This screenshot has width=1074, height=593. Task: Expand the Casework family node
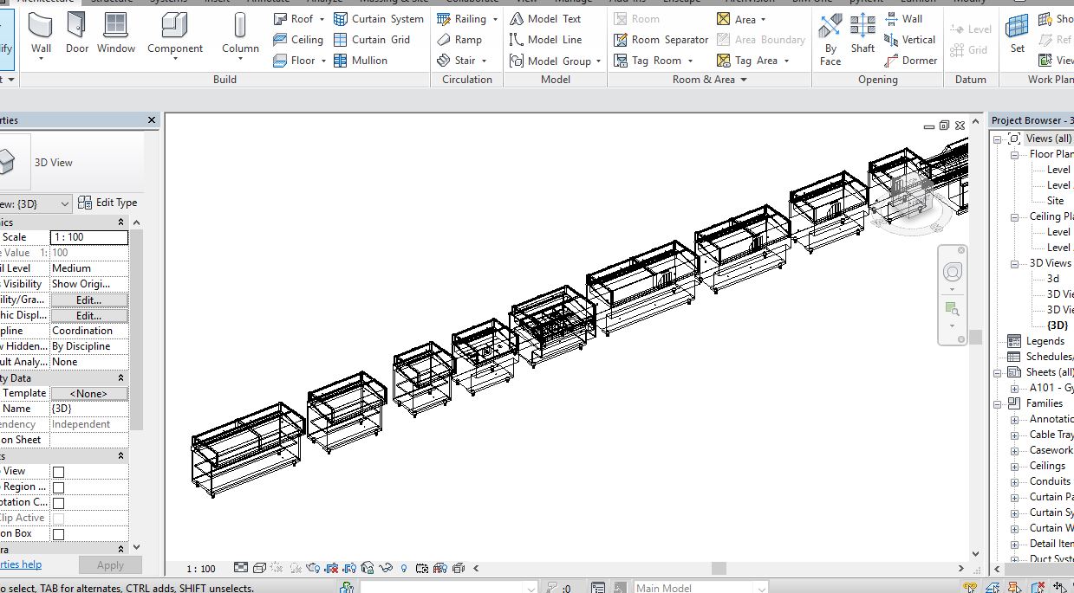tap(1014, 450)
